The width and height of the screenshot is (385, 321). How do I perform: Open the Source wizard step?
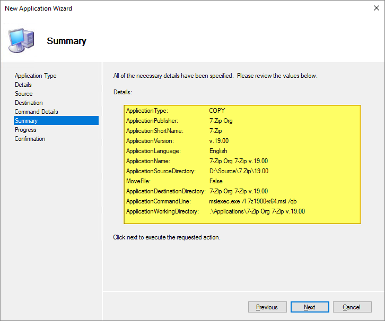click(x=24, y=94)
